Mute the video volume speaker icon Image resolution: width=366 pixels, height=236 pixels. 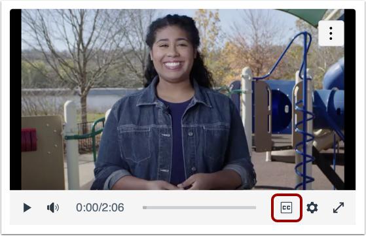tap(53, 208)
